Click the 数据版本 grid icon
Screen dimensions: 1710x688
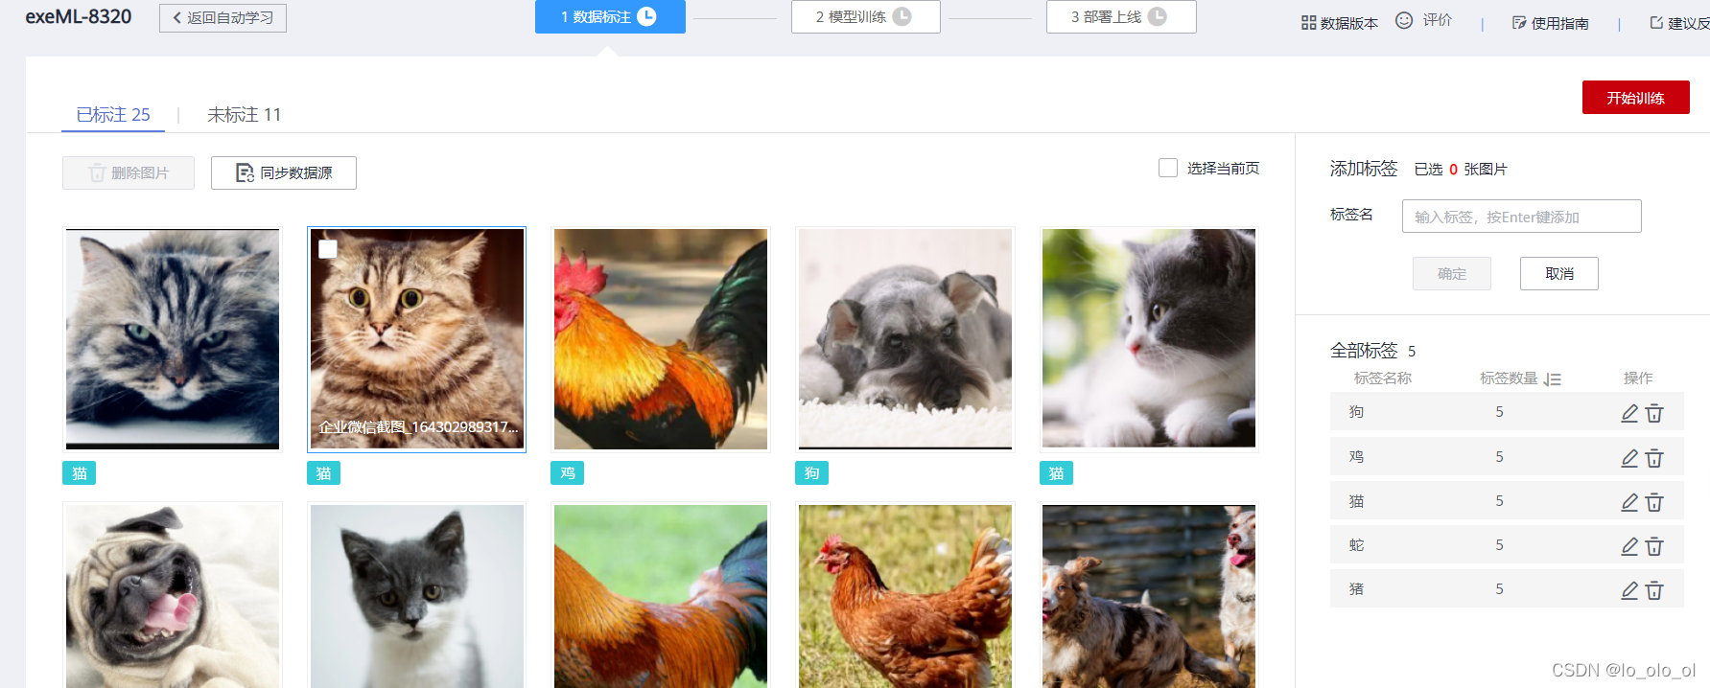pos(1308,23)
